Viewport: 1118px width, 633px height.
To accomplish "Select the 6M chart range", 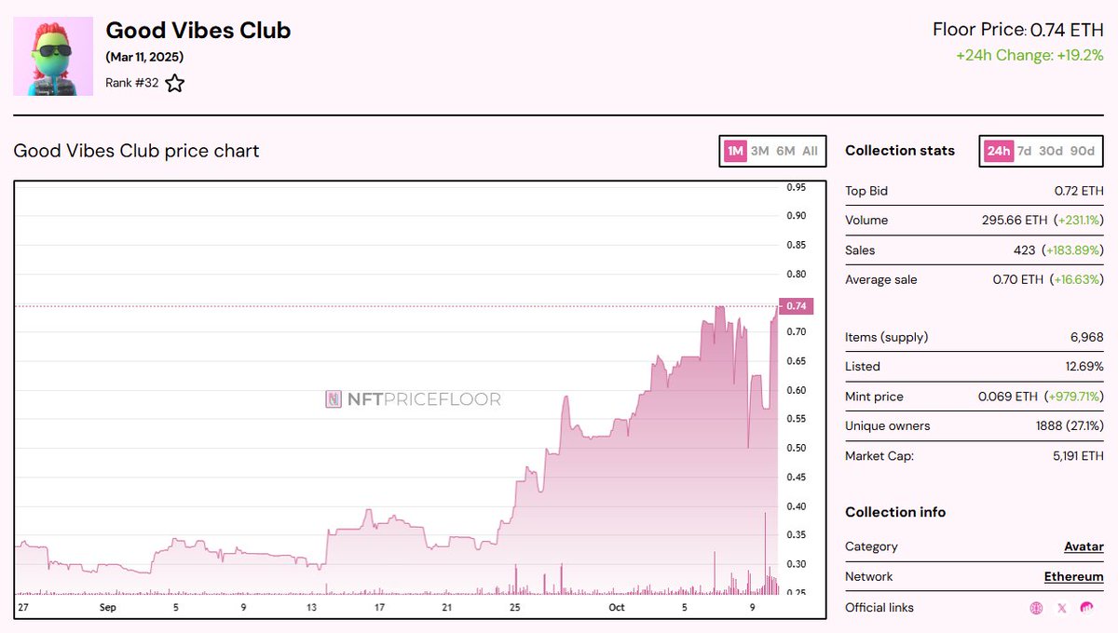I will pos(785,151).
